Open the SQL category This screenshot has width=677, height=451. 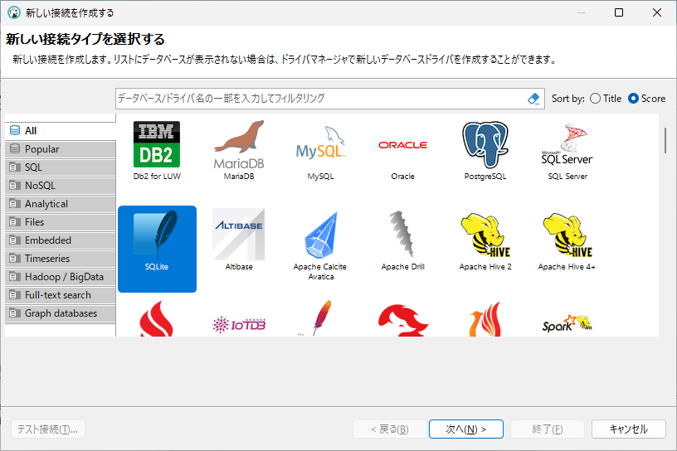click(x=61, y=167)
